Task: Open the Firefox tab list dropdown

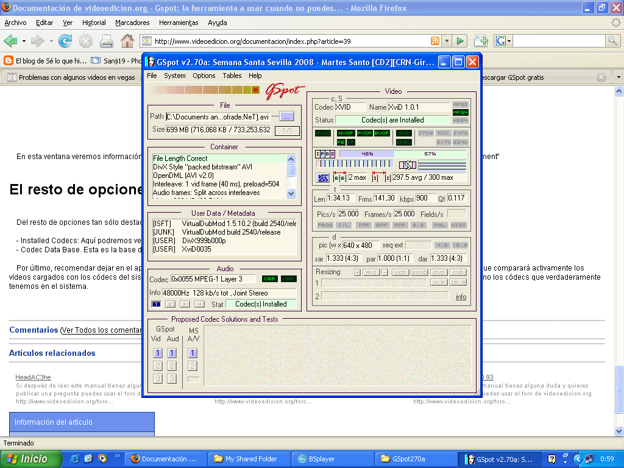Action: click(x=619, y=77)
